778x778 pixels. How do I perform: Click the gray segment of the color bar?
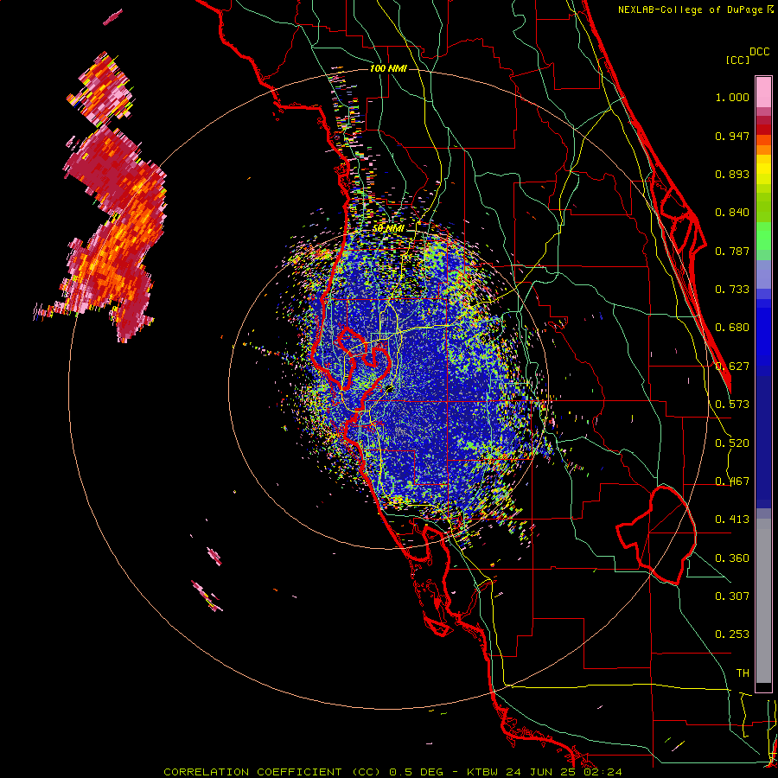pos(763,601)
